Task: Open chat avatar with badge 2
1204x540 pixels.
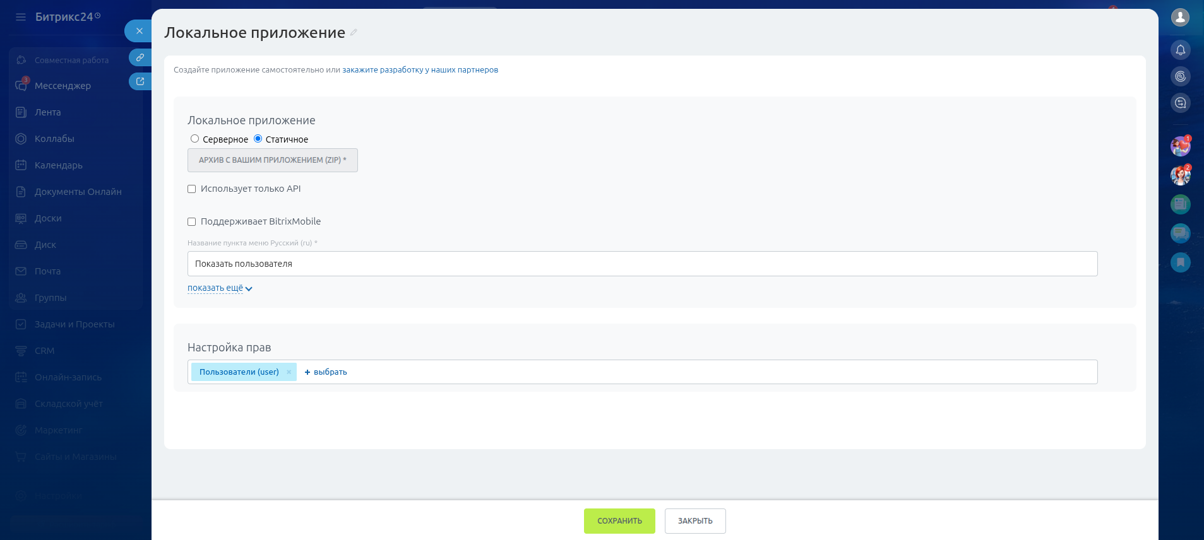Action: click(x=1180, y=175)
